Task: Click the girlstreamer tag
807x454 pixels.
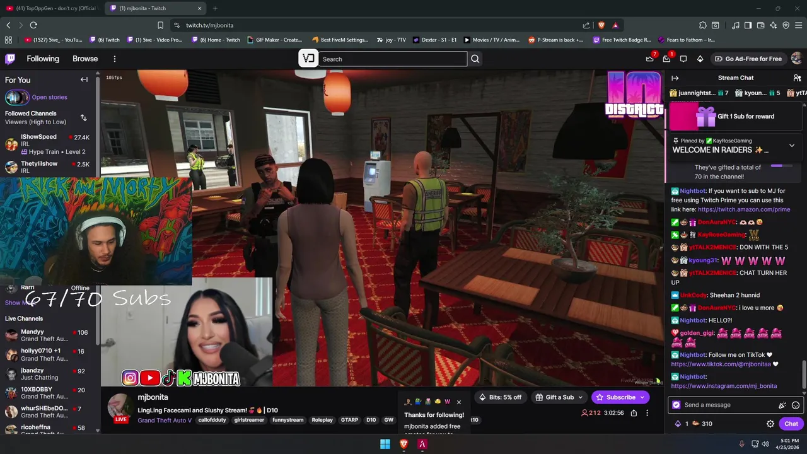Action: (249, 420)
